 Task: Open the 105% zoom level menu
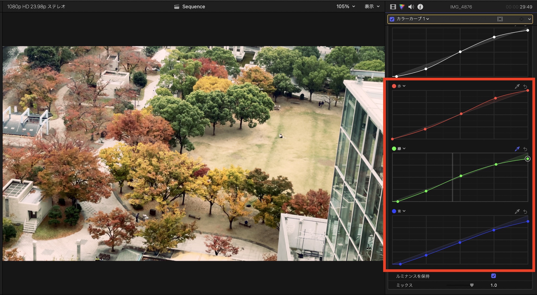tap(346, 6)
